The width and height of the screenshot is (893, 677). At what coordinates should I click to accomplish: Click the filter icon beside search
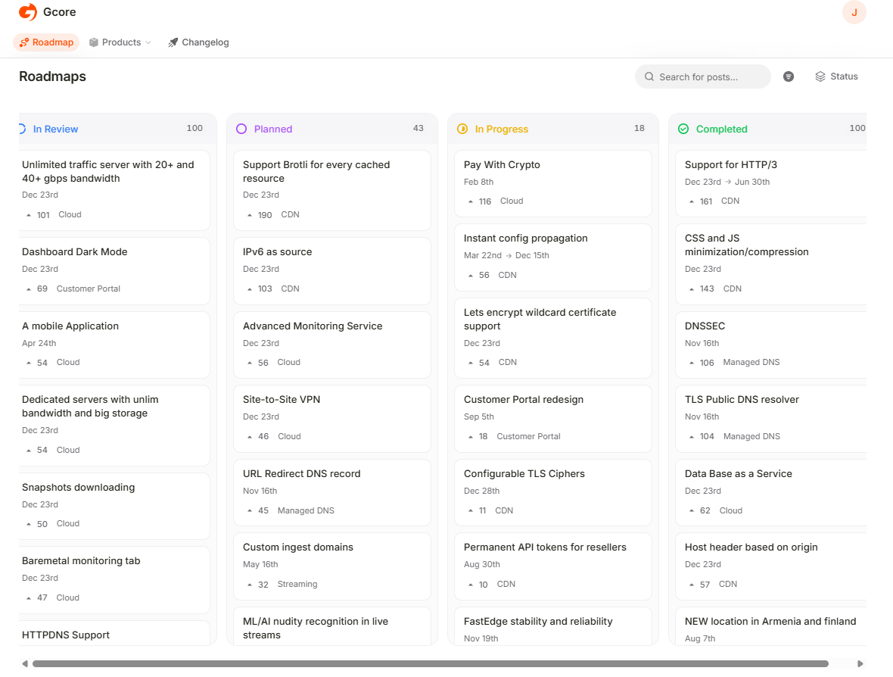(789, 76)
